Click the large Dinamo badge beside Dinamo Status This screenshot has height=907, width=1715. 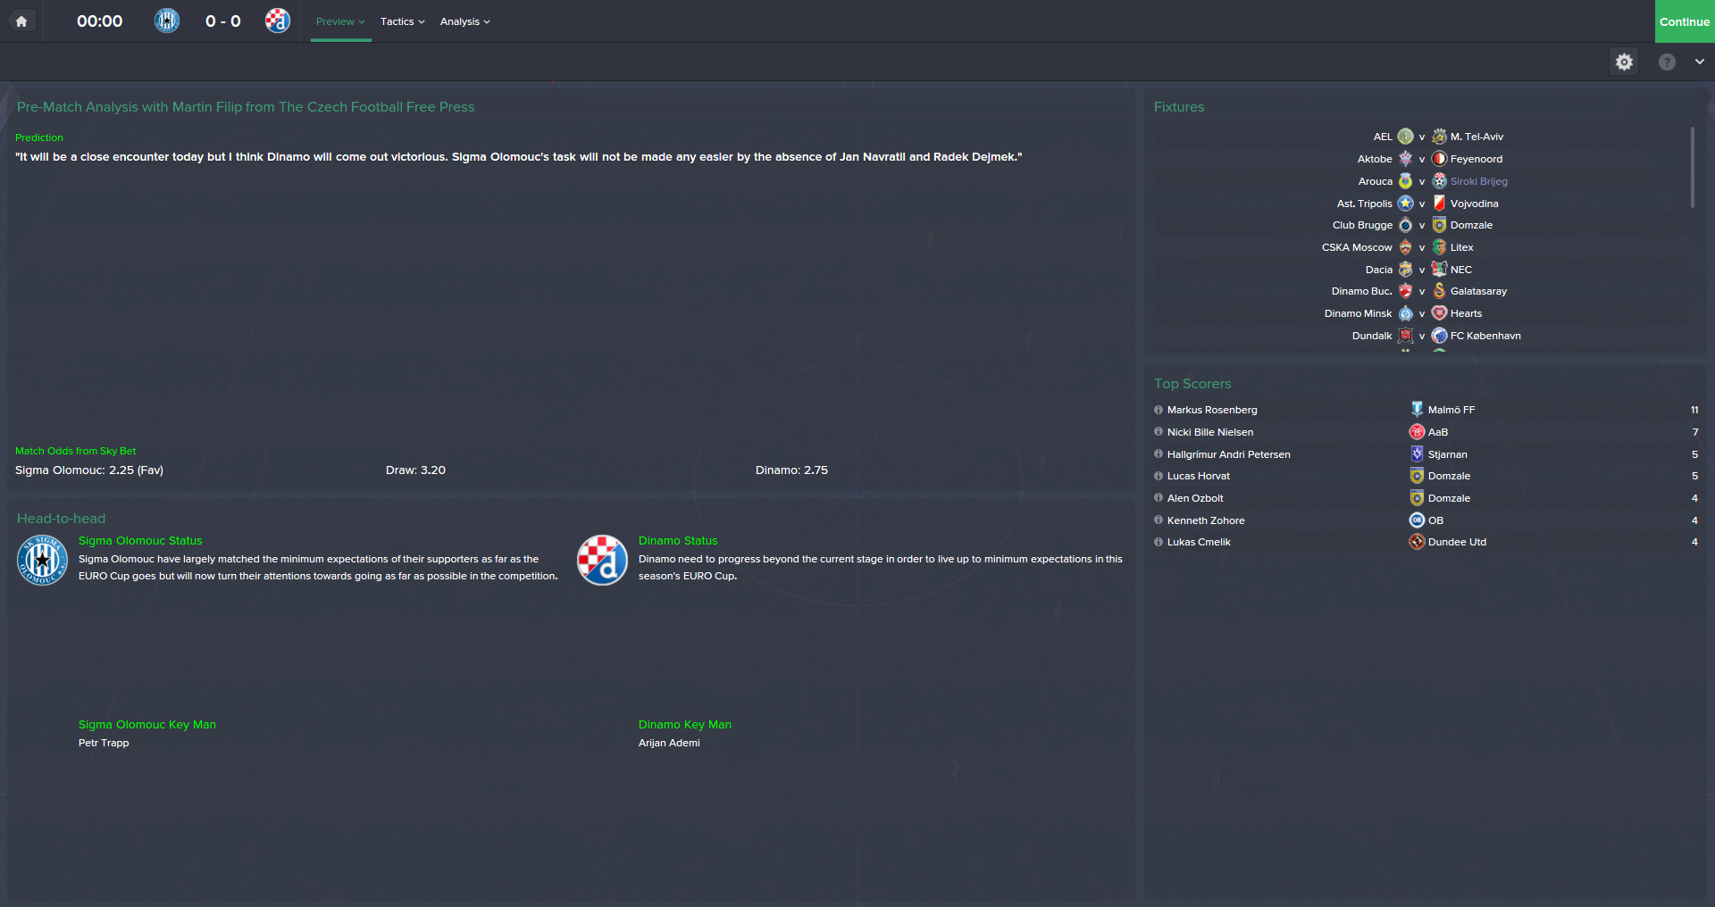[602, 561]
